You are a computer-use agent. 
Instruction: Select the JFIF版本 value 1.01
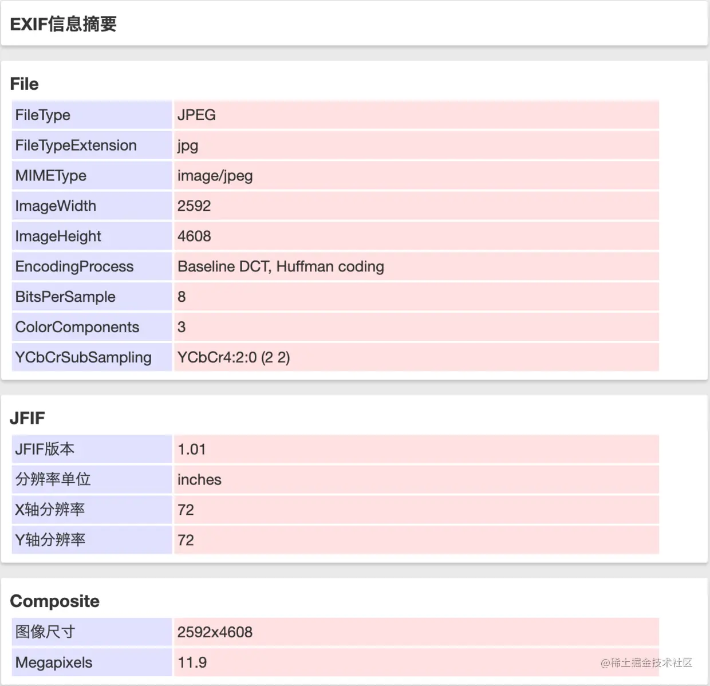(x=192, y=450)
